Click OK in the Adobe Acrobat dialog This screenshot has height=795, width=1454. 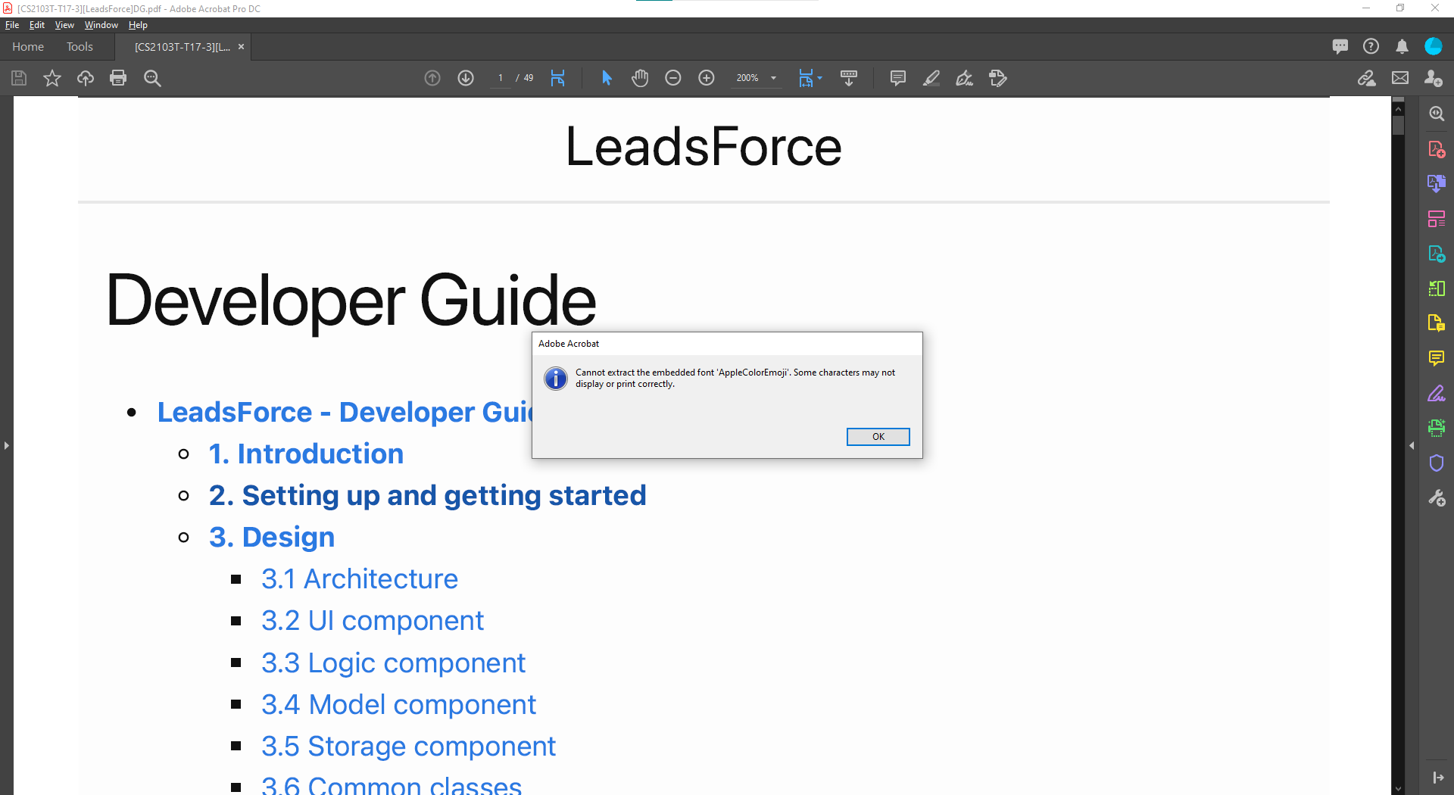tap(878, 437)
